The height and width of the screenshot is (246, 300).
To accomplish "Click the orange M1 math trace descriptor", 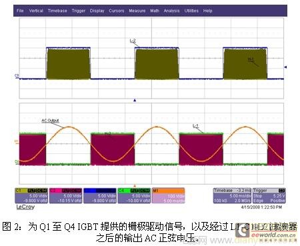I will click(168, 195).
